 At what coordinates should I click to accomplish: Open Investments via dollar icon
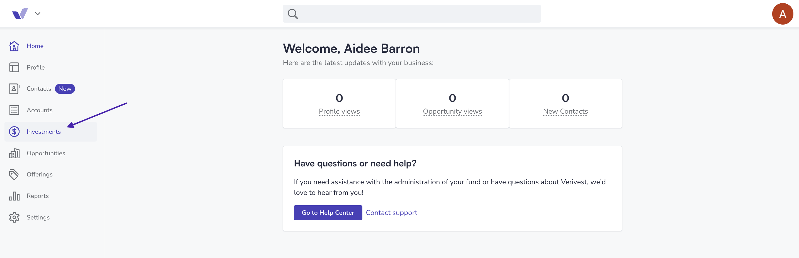point(14,132)
